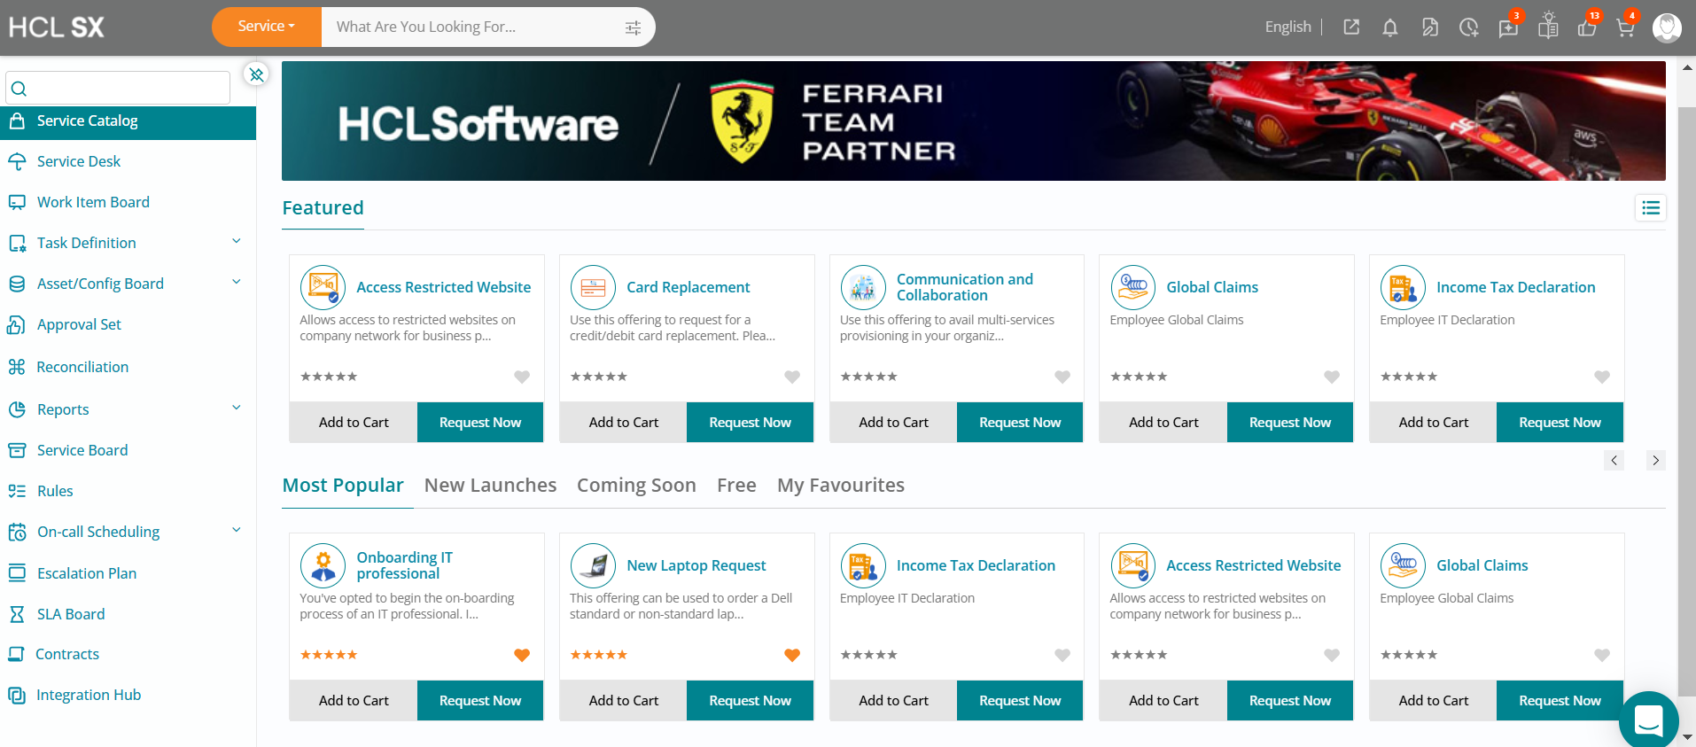The width and height of the screenshot is (1696, 747).
Task: Switch to list view icon in Featured
Action: 1650,207
